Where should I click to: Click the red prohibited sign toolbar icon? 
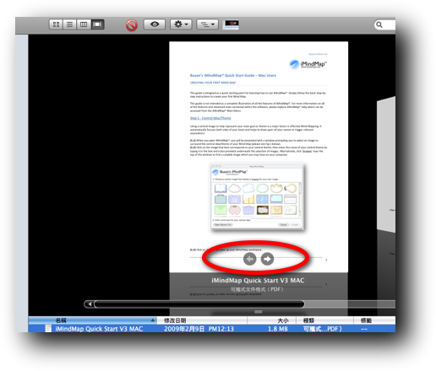click(x=132, y=25)
